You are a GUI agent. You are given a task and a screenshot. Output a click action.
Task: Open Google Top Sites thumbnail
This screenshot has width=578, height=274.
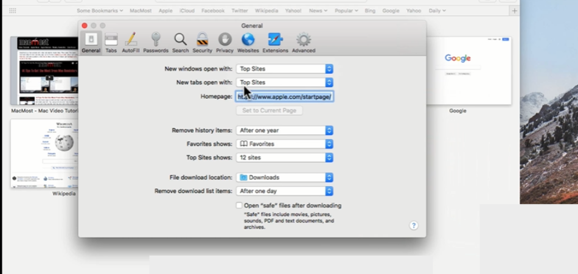click(469, 71)
